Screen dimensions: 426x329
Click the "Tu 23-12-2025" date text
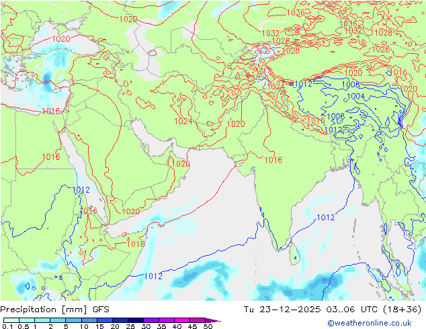click(x=282, y=310)
